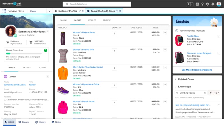Open the Paulina Shirt row action dropdown
224x126 pixels.
[x=165, y=50]
